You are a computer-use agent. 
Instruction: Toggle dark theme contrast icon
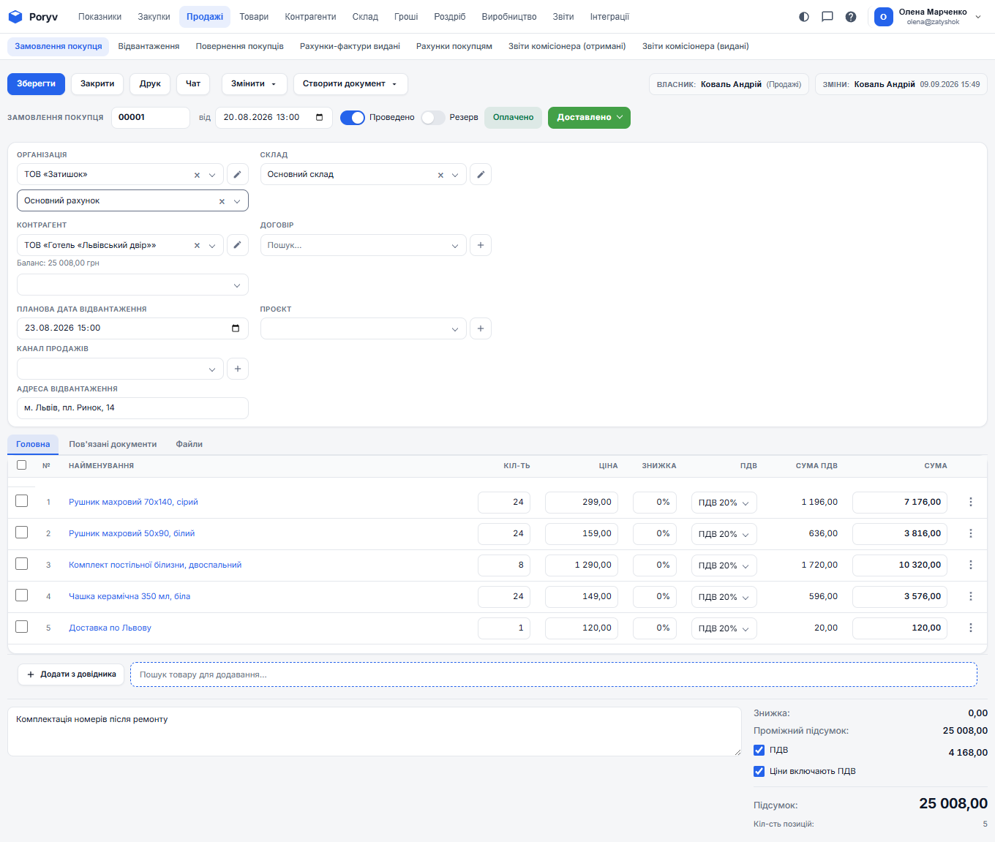point(804,17)
